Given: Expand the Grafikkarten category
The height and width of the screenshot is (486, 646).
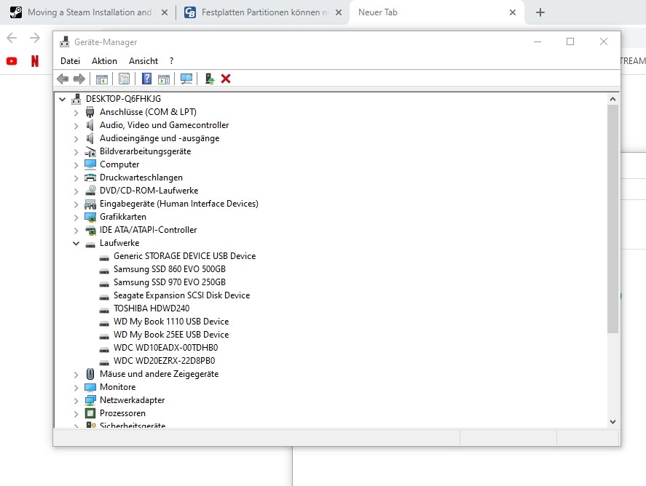Looking at the screenshot, I should (x=76, y=218).
